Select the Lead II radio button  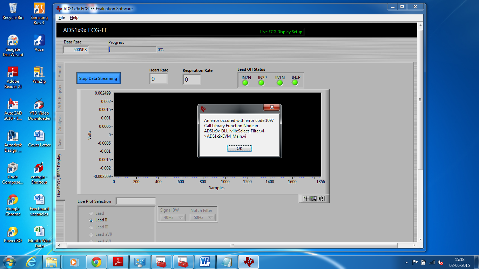(x=92, y=220)
